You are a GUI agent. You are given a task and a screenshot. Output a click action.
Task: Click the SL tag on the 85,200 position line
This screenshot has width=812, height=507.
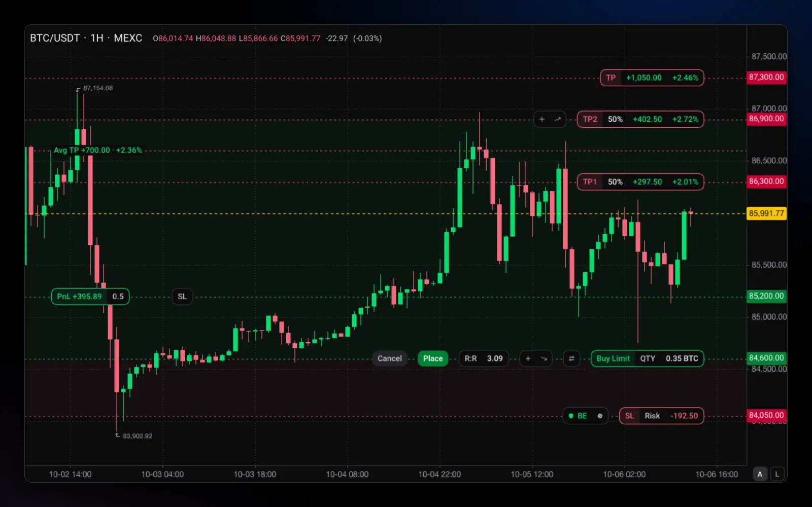pos(182,297)
